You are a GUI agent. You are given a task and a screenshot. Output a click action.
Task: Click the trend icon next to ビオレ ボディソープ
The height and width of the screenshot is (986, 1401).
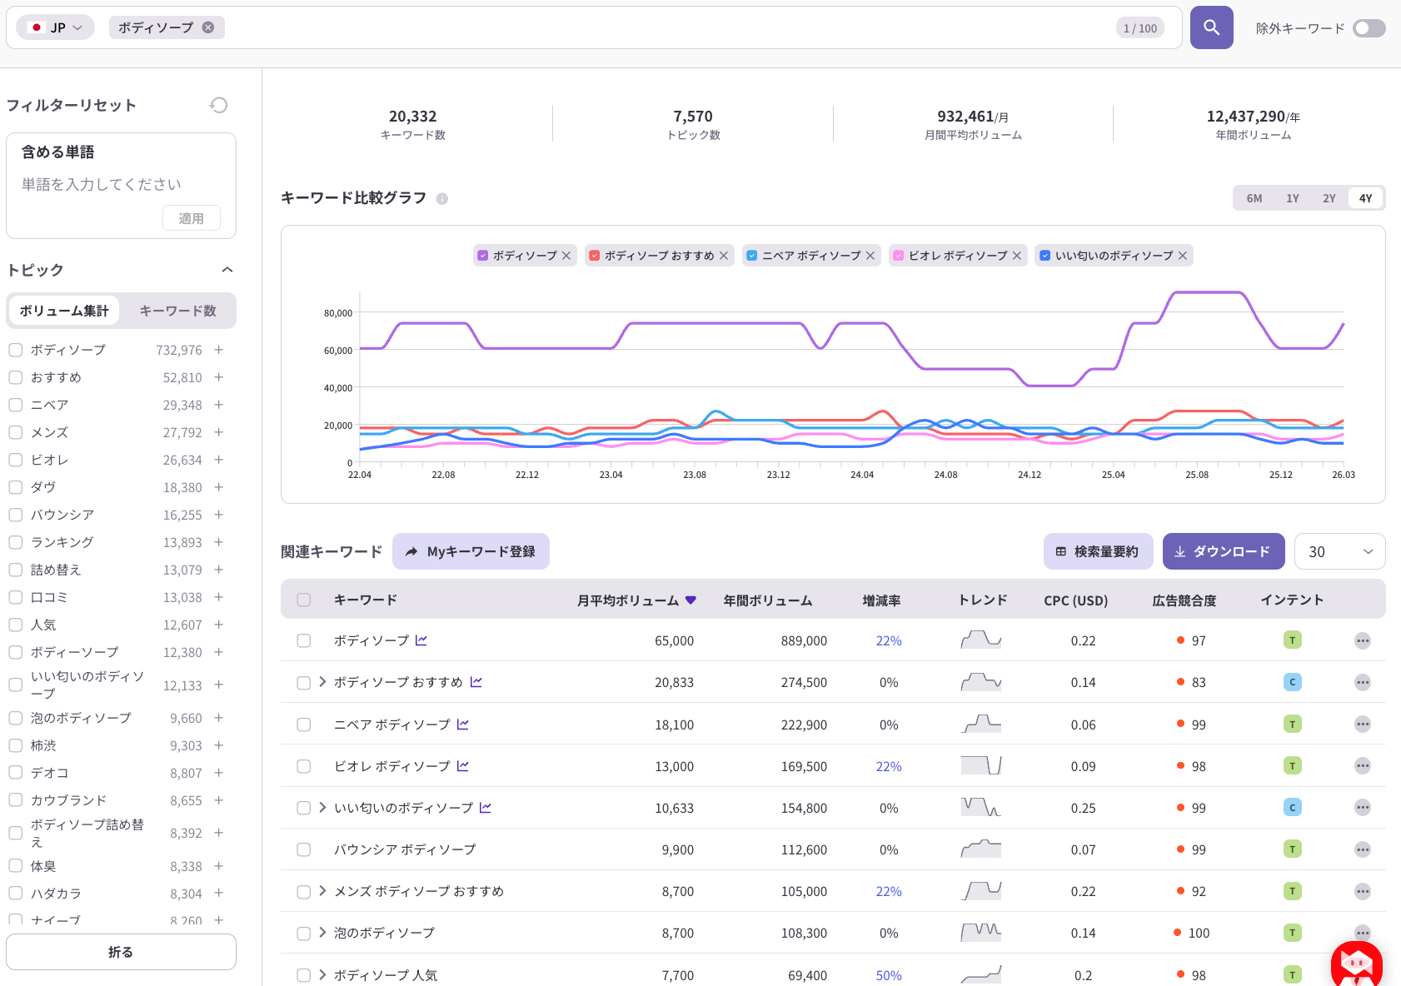point(463,766)
